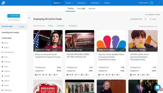Toggle the Auto Refresh Feed switch
The image size is (163, 93).
tap(145, 19)
